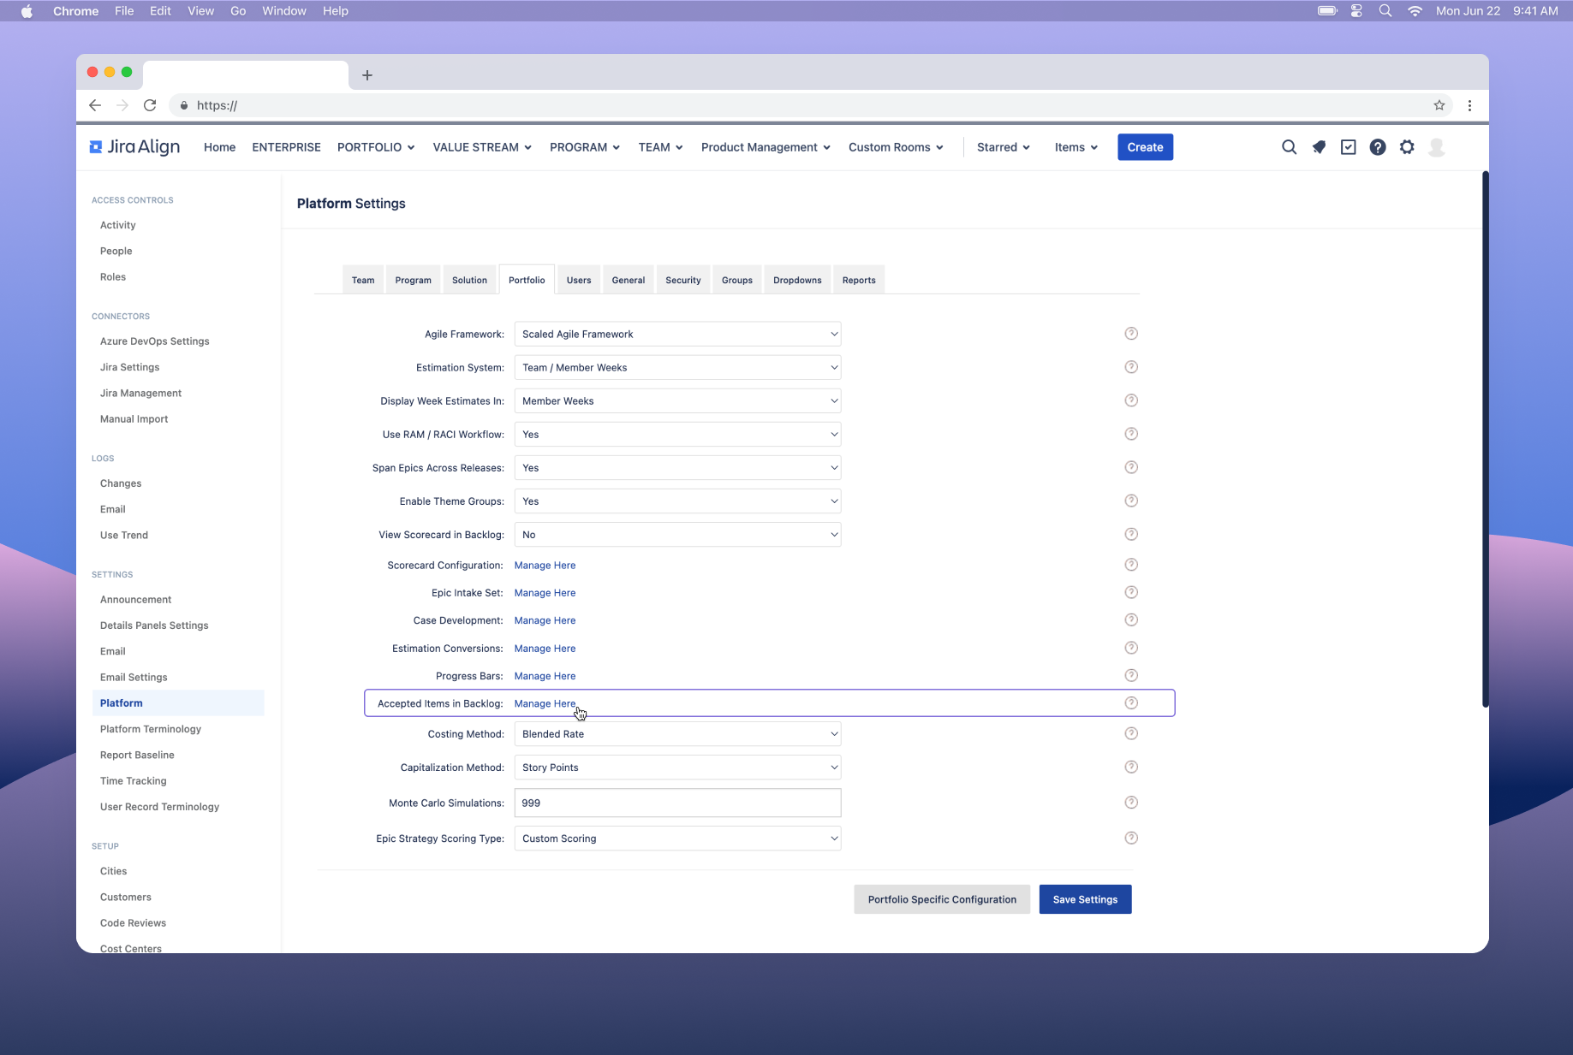
Task: Open the checklist tasks icon
Action: 1349,147
